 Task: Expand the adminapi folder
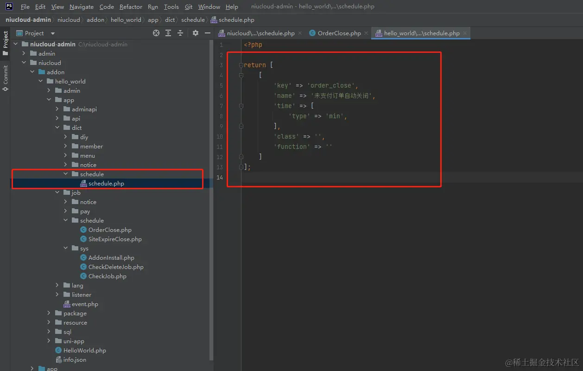coord(57,109)
